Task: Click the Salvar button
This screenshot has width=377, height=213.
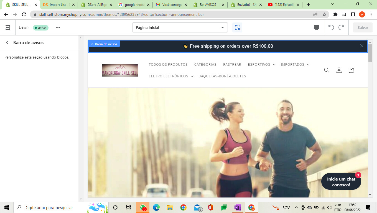Action: [363, 27]
